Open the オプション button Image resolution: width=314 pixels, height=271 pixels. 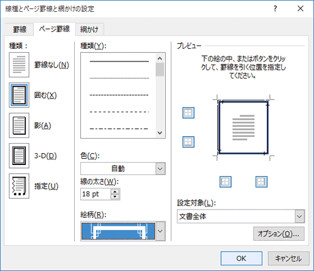click(279, 233)
